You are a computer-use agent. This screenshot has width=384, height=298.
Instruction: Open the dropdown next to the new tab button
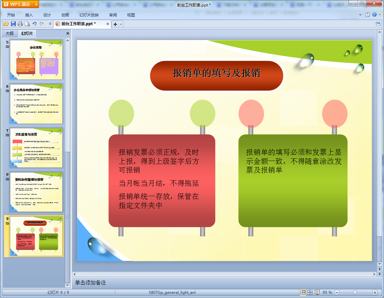coord(121,24)
